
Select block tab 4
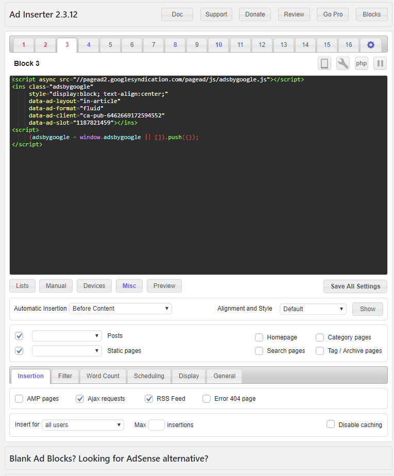coord(89,45)
